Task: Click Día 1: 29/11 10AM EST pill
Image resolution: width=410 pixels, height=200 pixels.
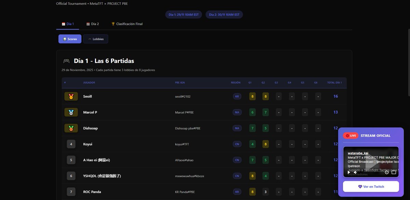Action: click(184, 15)
